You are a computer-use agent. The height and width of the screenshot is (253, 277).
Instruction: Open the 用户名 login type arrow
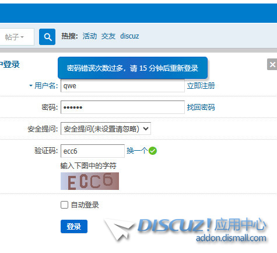[x=31, y=85]
